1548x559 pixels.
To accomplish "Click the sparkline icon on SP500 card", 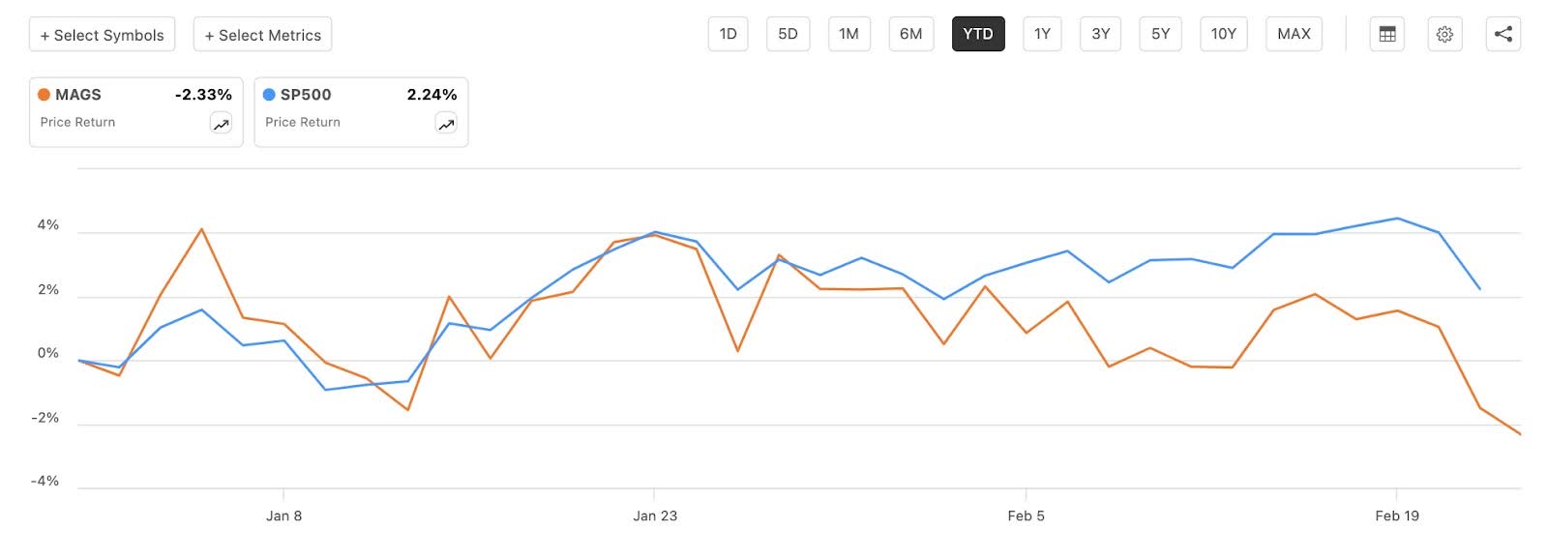I will [445, 123].
